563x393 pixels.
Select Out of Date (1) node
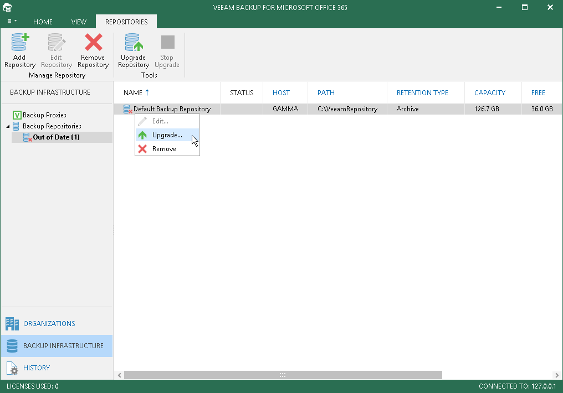click(x=57, y=137)
